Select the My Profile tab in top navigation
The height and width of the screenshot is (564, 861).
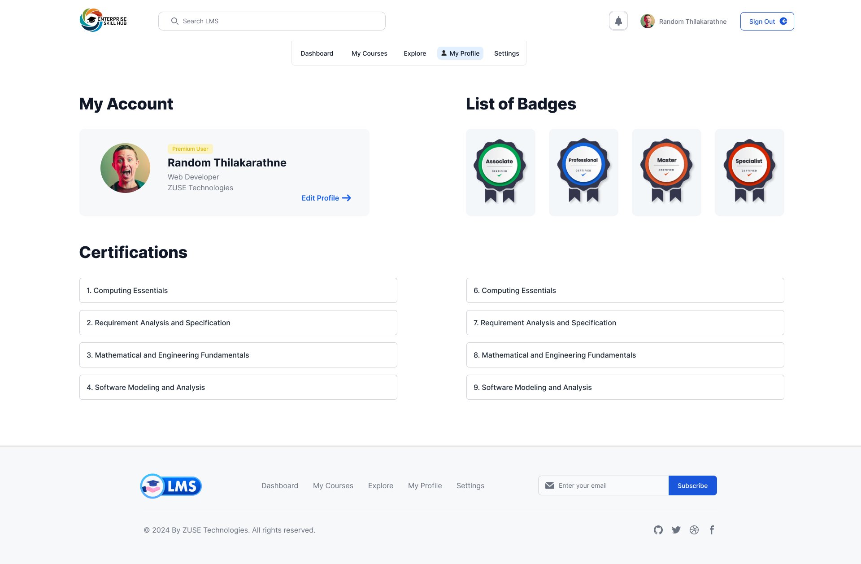(x=460, y=53)
